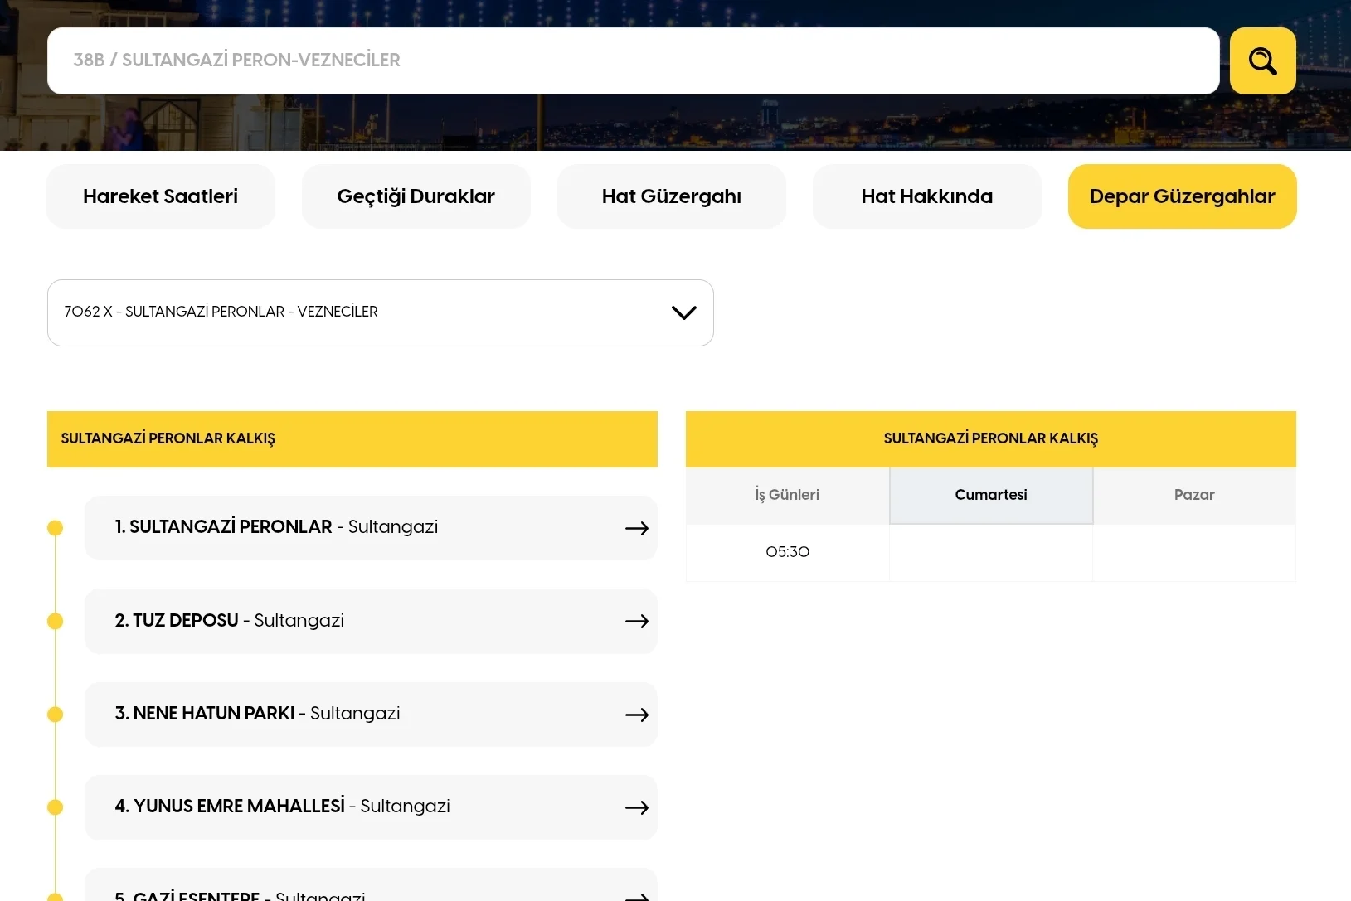Image resolution: width=1351 pixels, height=901 pixels.
Task: Expand the 7062 X route dropdown chevron
Action: coord(683,312)
